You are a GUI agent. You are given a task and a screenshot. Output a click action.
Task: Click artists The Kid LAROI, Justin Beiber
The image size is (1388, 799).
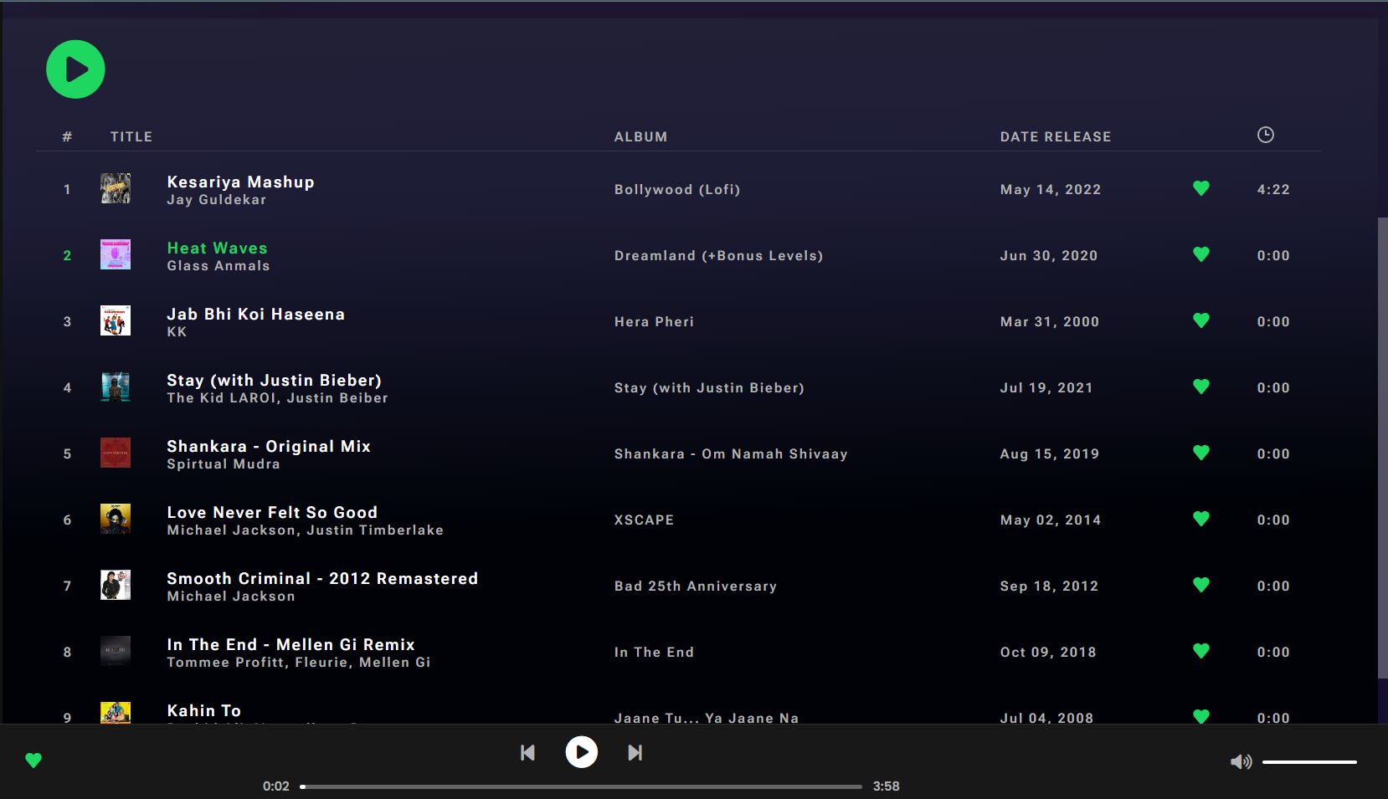(x=277, y=398)
